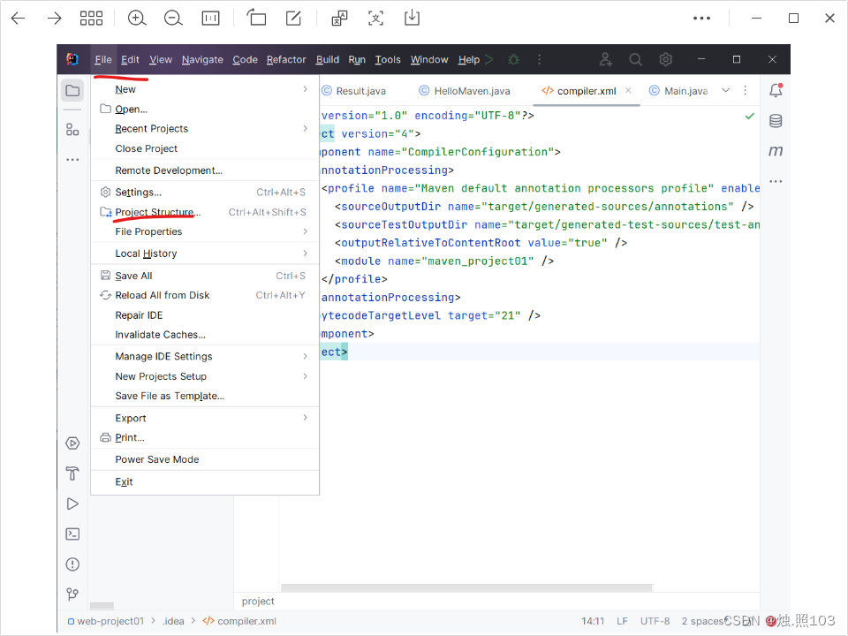Open the Navigate menu
Viewport: 848px width, 636px height.
(x=202, y=59)
